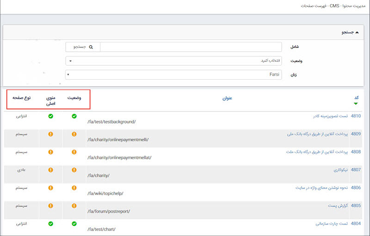Click green status icon for page 4810

74,116
